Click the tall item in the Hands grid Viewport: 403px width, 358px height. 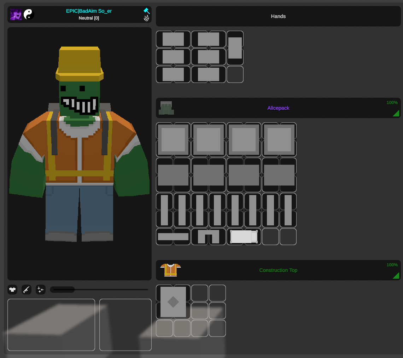point(235,48)
